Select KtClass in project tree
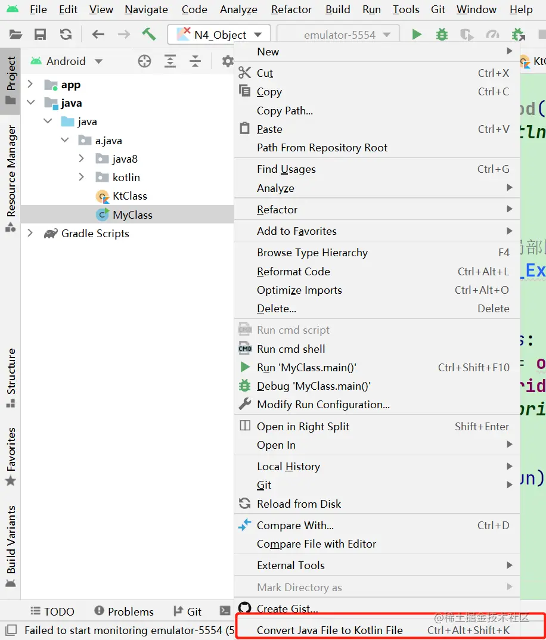The width and height of the screenshot is (546, 640). click(129, 196)
